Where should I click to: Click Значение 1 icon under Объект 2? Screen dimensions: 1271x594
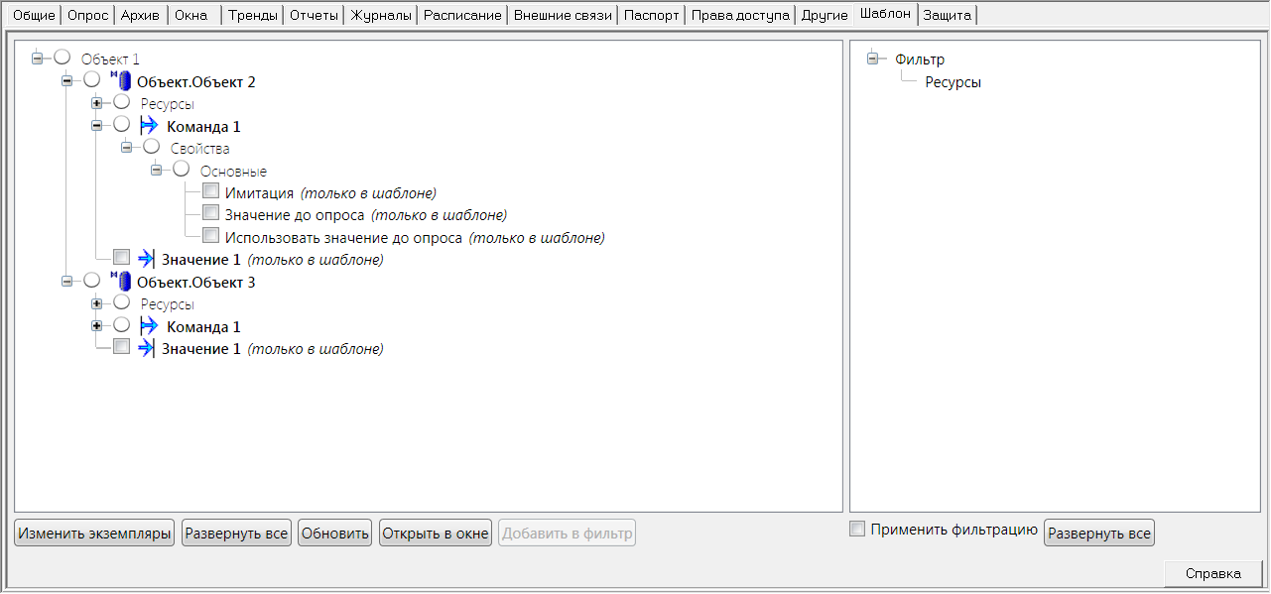146,260
